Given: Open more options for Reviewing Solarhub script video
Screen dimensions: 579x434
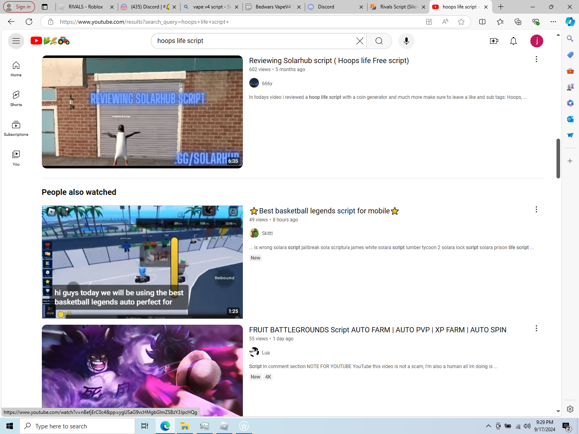Looking at the screenshot, I should 536,59.
